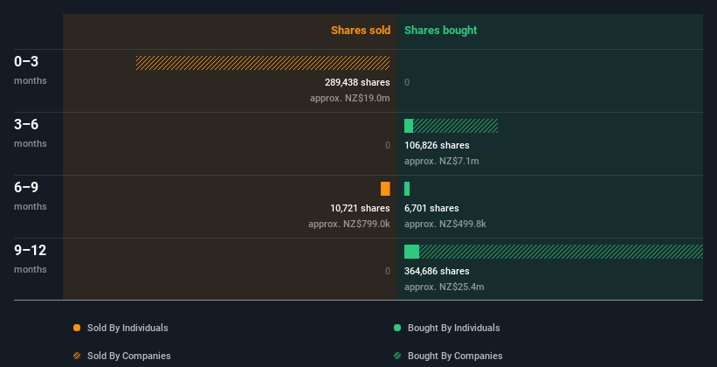This screenshot has width=717, height=367.
Task: Click the approx. NZ$25.4m text
Action: point(444,287)
